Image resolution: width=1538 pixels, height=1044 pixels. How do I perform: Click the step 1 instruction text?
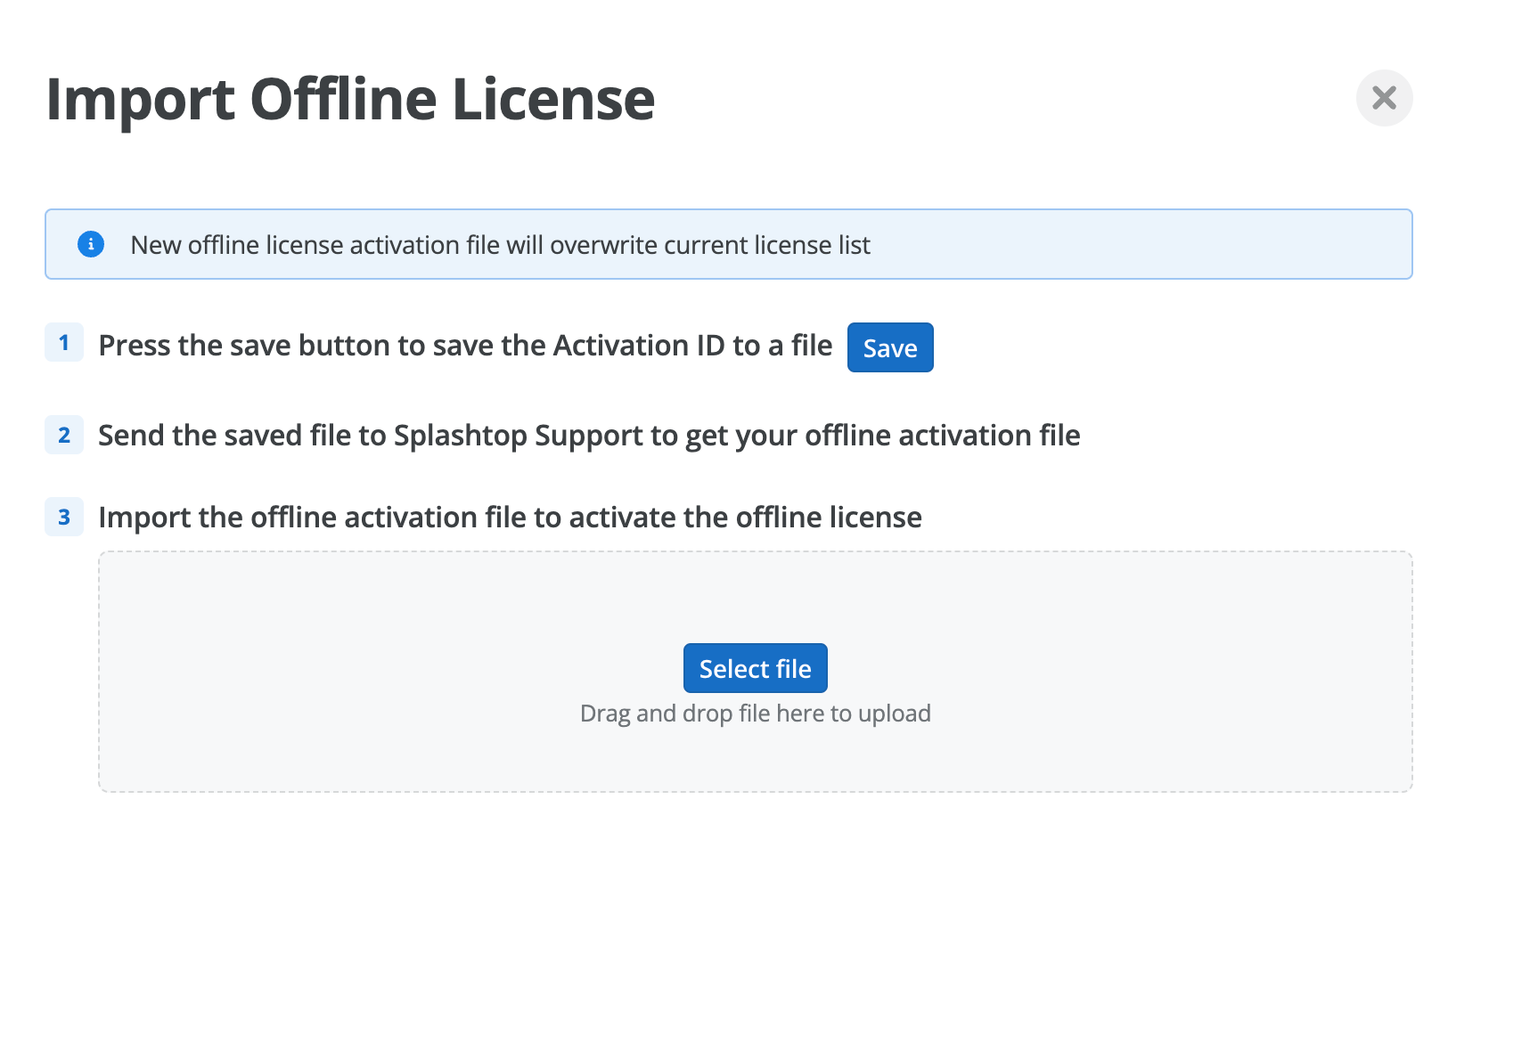(x=465, y=345)
